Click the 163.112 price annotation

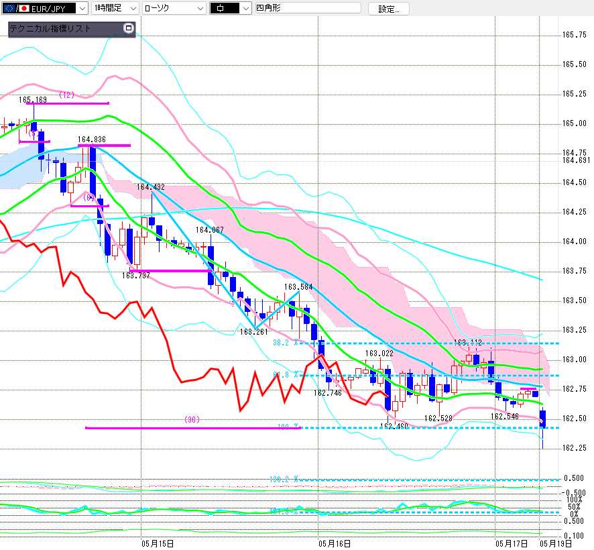tap(468, 343)
